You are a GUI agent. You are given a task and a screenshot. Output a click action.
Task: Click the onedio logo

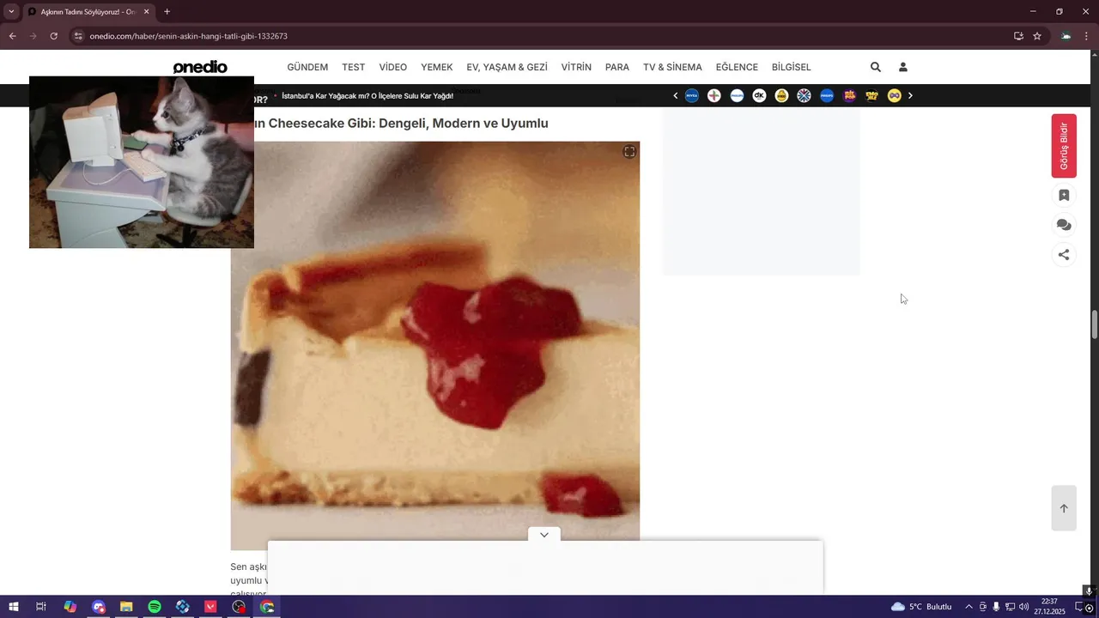(200, 67)
